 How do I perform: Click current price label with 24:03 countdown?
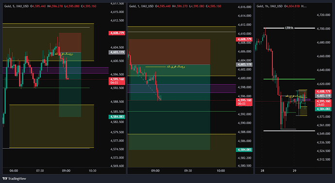coord(323,103)
